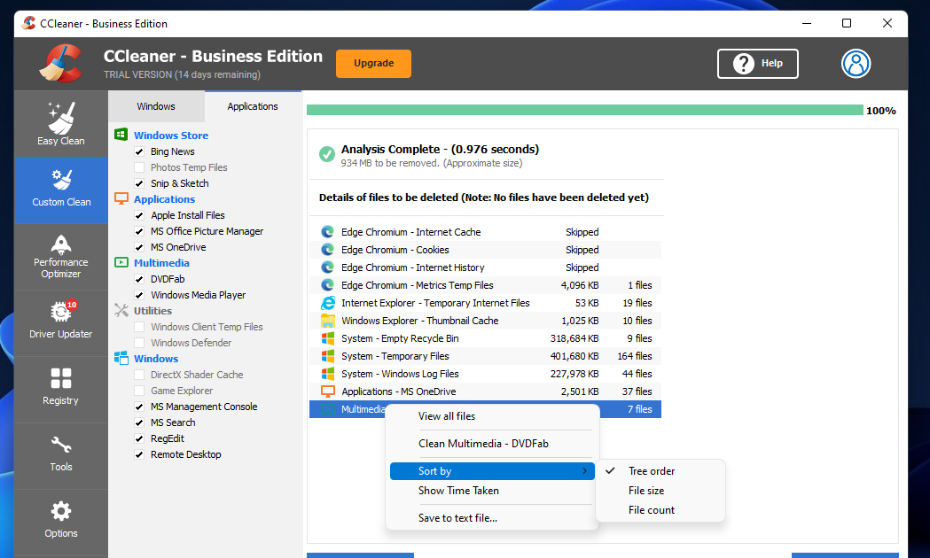Image resolution: width=930 pixels, height=558 pixels.
Task: Select the System - Empty Recycle Bin row
Action: 485,338
